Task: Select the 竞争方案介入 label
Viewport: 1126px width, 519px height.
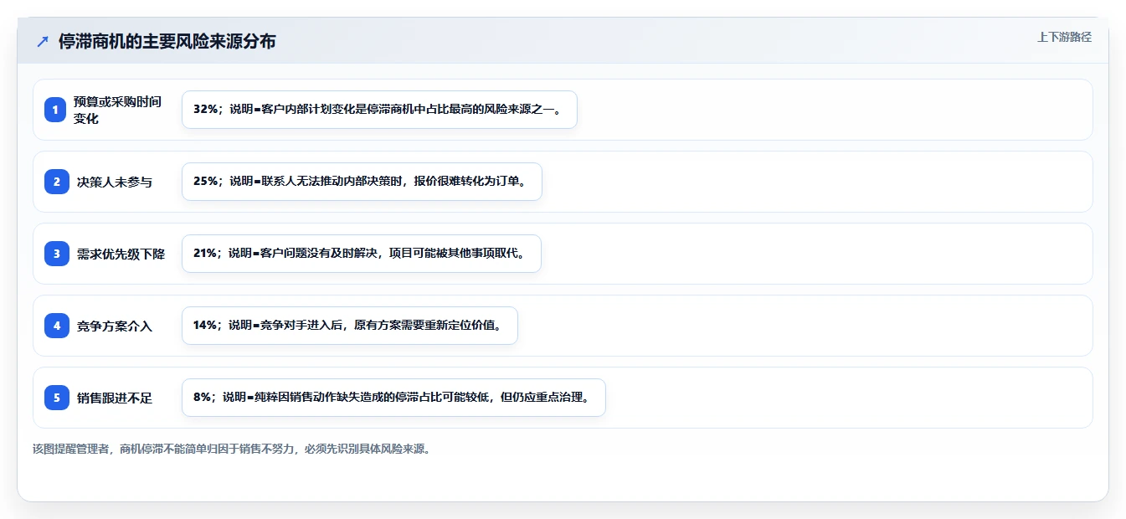Action: 115,326
